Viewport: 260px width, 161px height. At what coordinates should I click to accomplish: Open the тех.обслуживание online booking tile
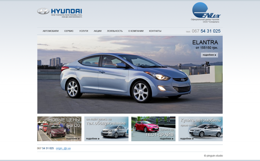106,129
